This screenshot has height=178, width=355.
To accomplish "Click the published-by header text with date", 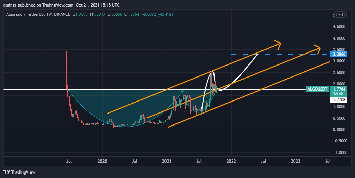I will tap(61, 5).
